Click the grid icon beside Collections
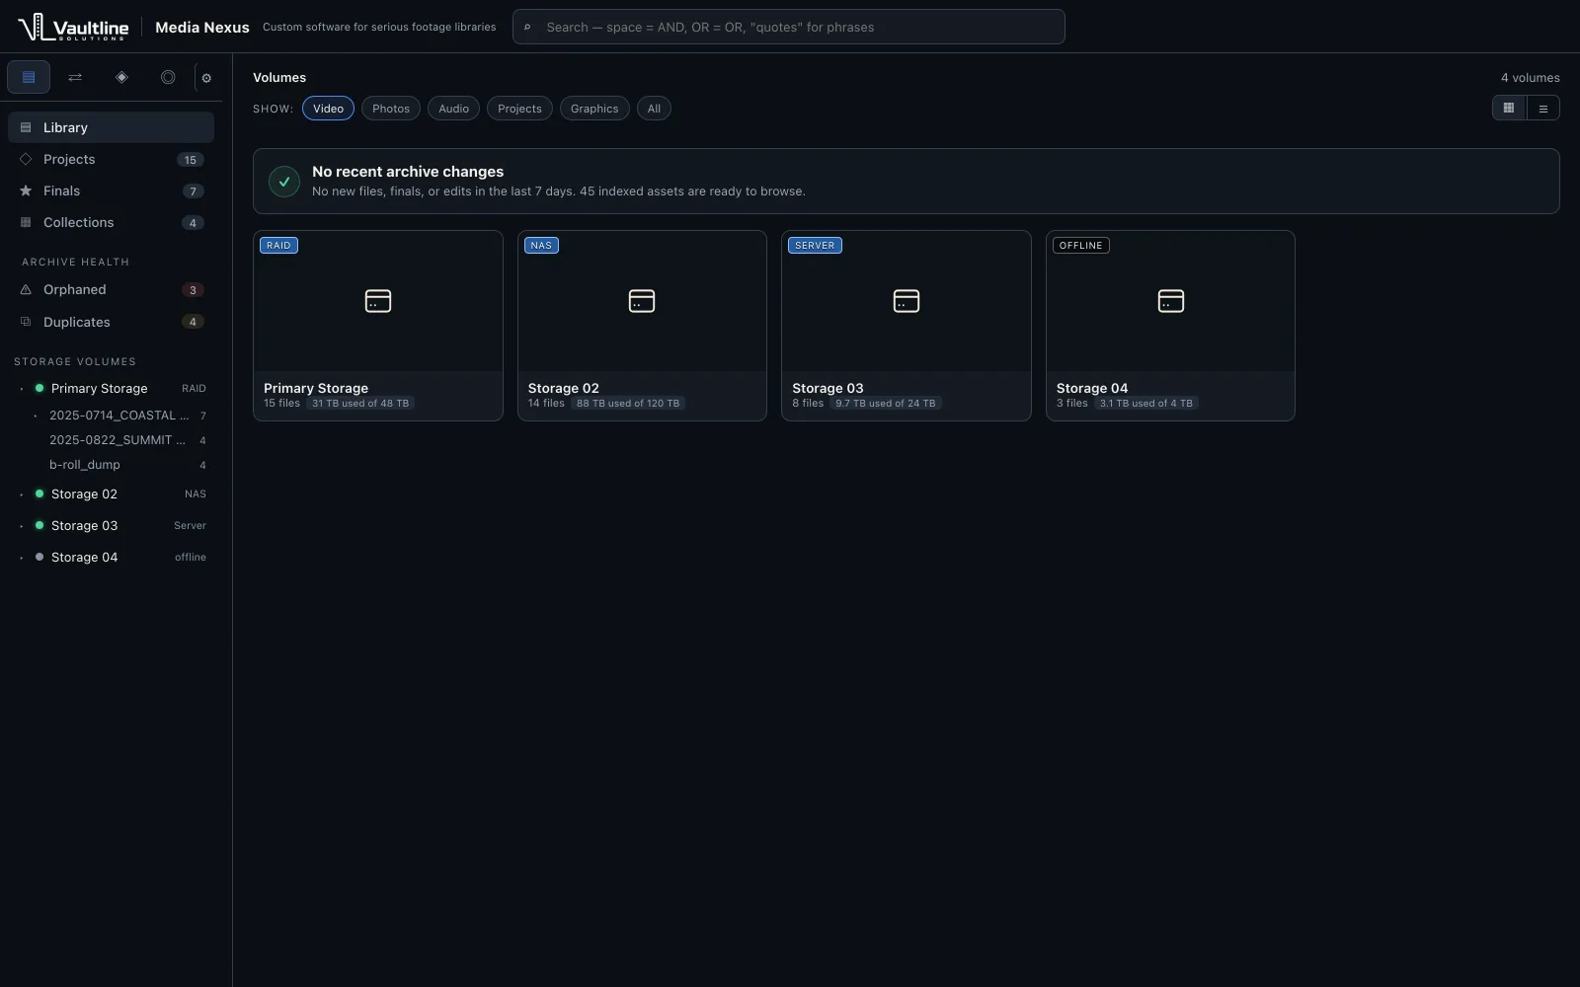This screenshot has height=987, width=1580. coord(26,222)
